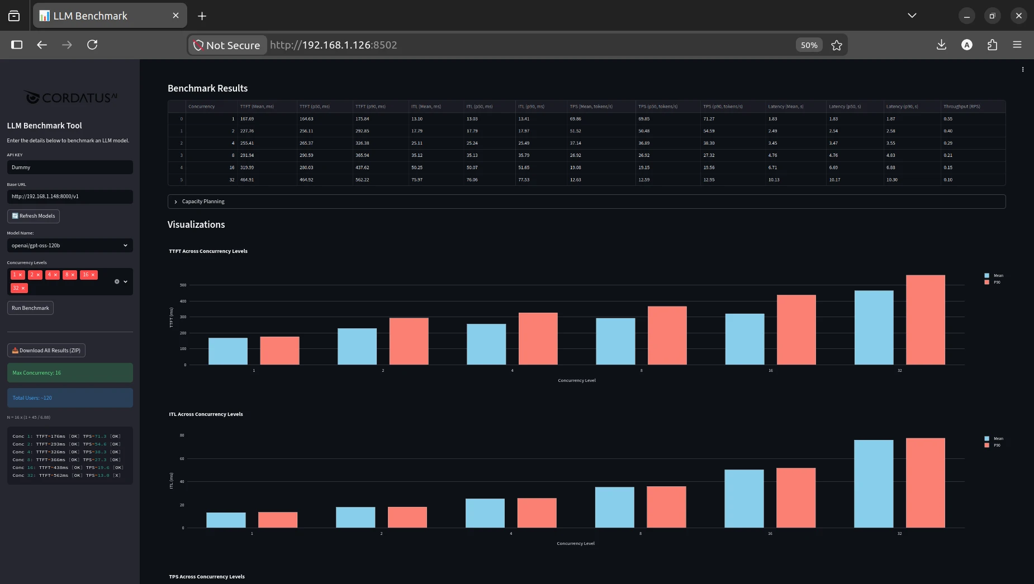Open the browser hamburger menu

(x=1017, y=45)
